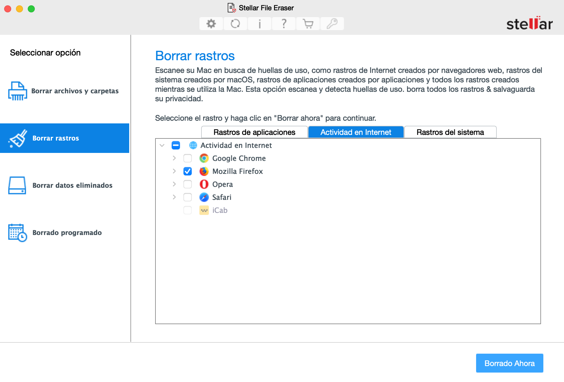
Task: Click the shredder icon for Borrar archivos
Action: click(17, 91)
